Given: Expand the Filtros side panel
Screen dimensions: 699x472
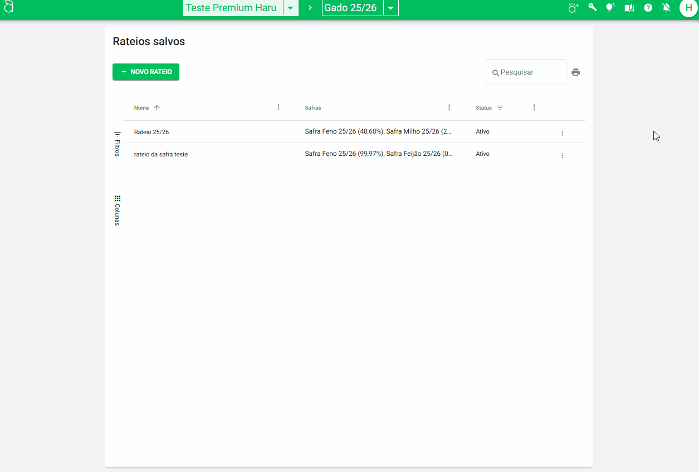Looking at the screenshot, I should click(x=118, y=144).
